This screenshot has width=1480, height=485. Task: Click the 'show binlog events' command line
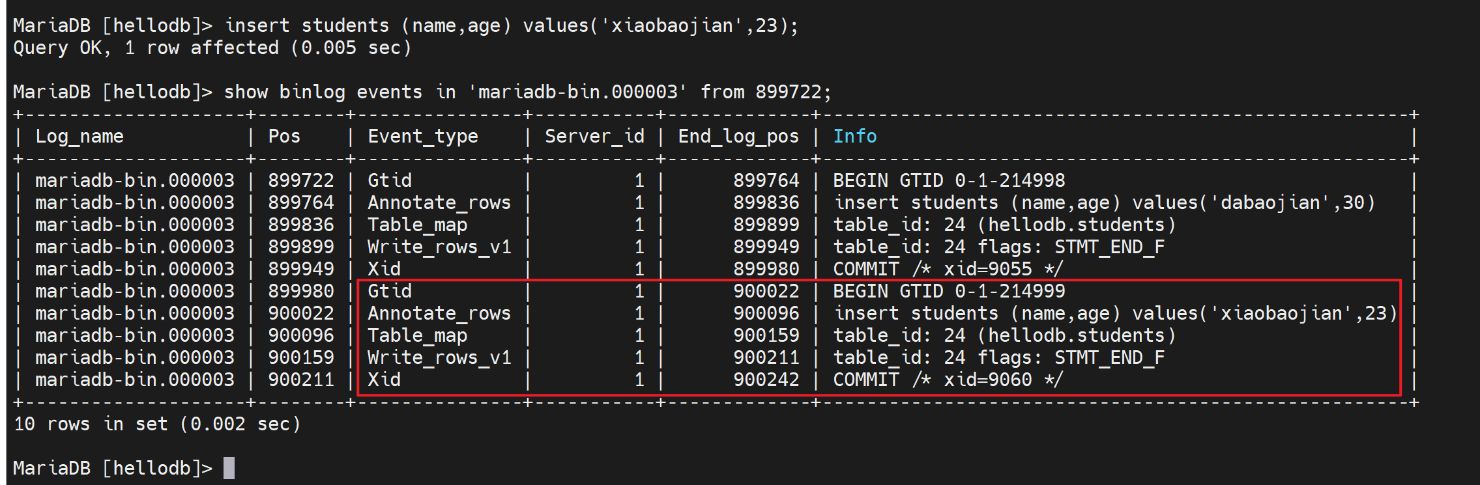422,92
